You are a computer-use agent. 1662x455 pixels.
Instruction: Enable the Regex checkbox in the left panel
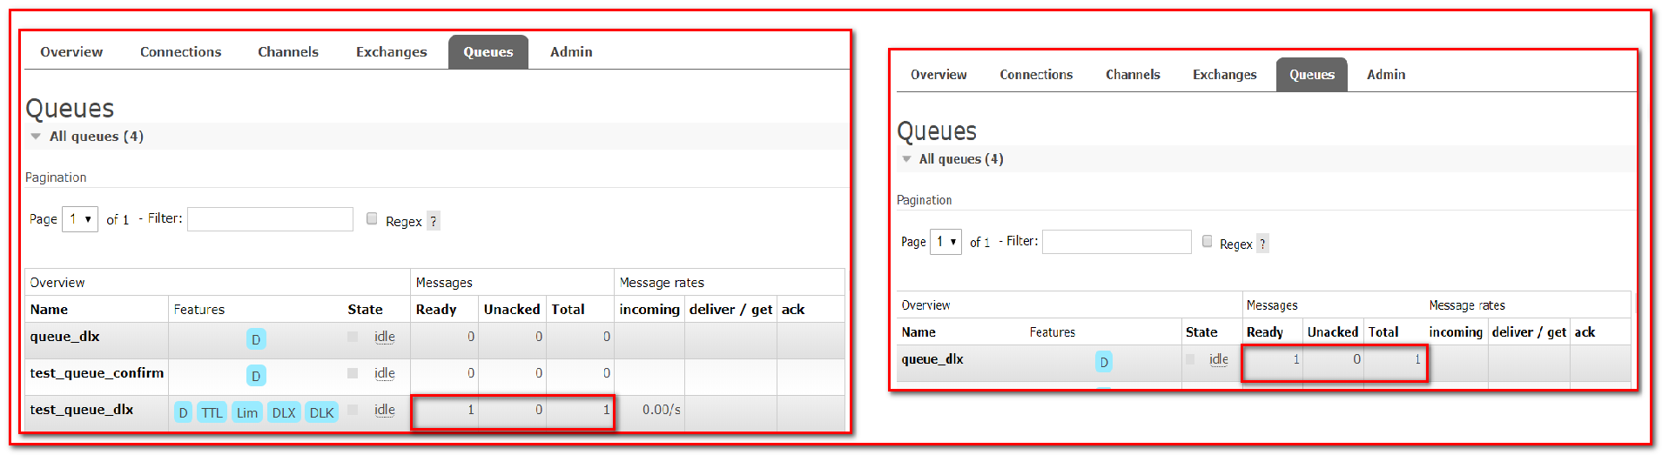[x=372, y=218]
